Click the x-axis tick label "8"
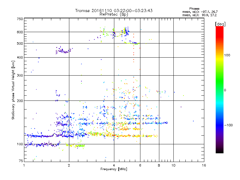This screenshot has height=180, width=240. coord(159,165)
